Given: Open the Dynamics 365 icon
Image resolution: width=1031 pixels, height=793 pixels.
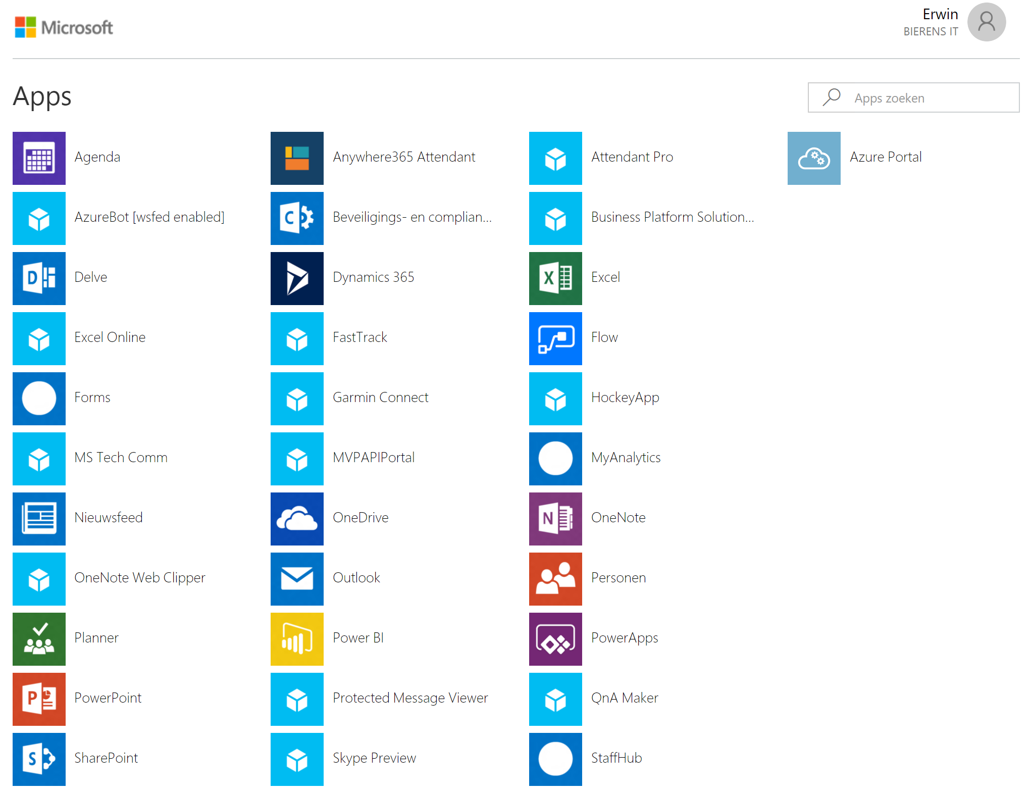Looking at the screenshot, I should (297, 278).
